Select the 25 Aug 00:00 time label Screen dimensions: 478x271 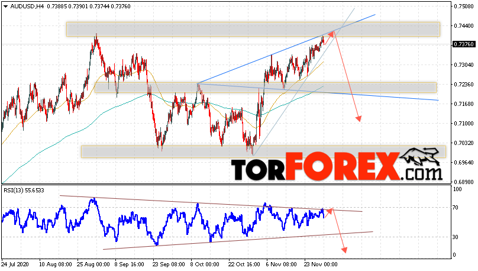(93, 264)
